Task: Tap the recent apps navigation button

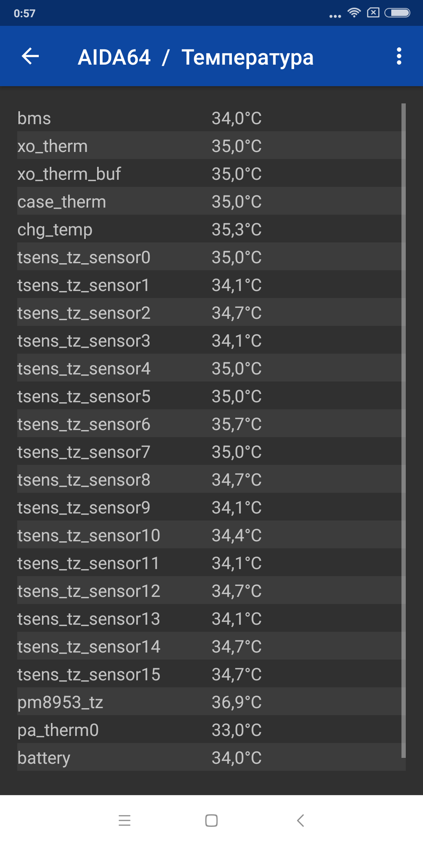Action: tap(125, 820)
